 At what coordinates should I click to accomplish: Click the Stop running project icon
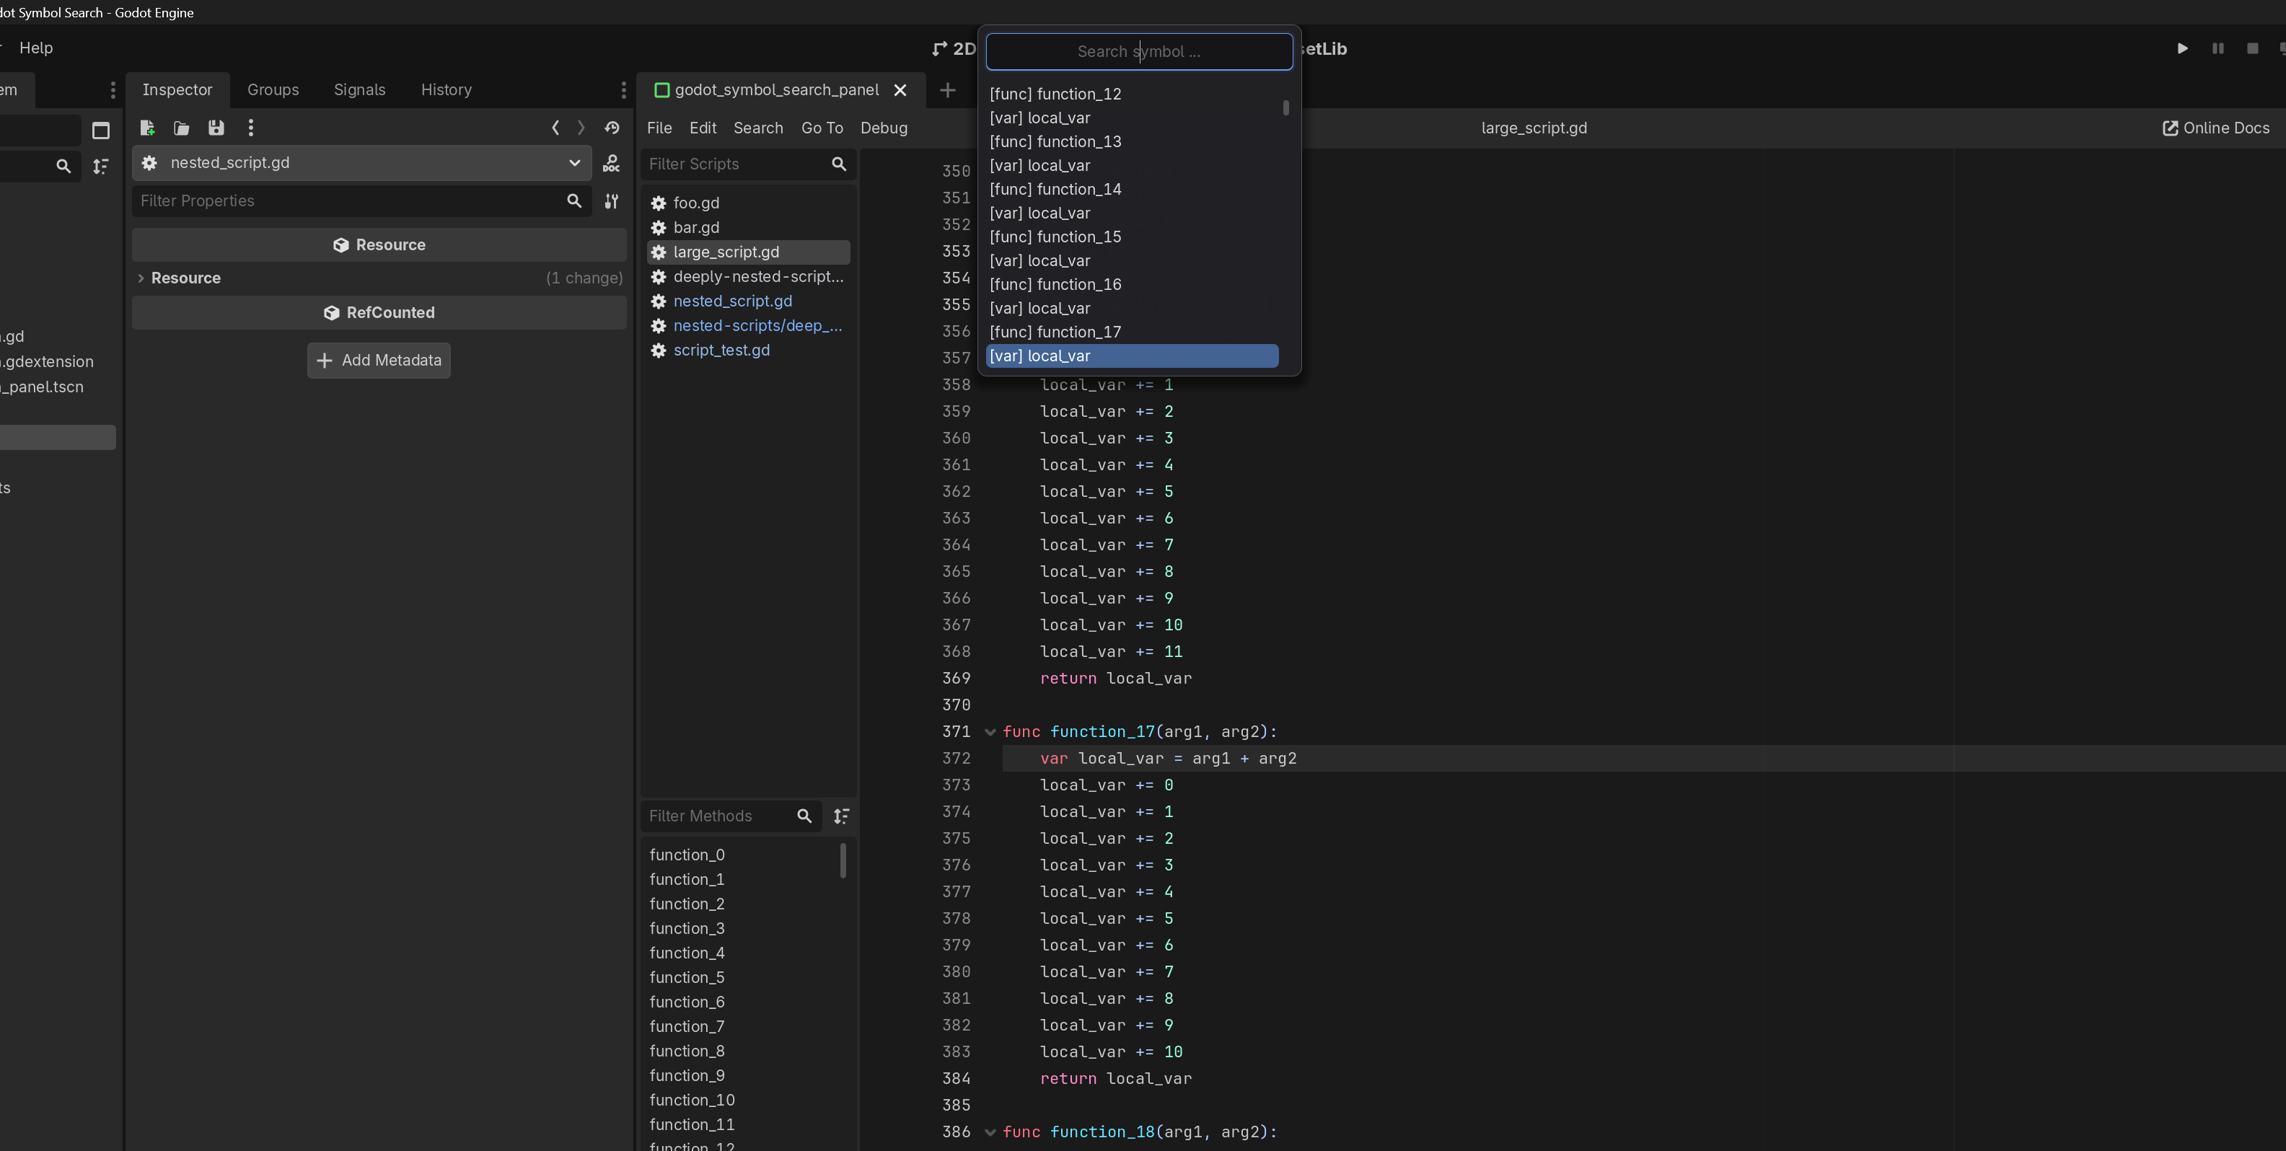(2252, 48)
